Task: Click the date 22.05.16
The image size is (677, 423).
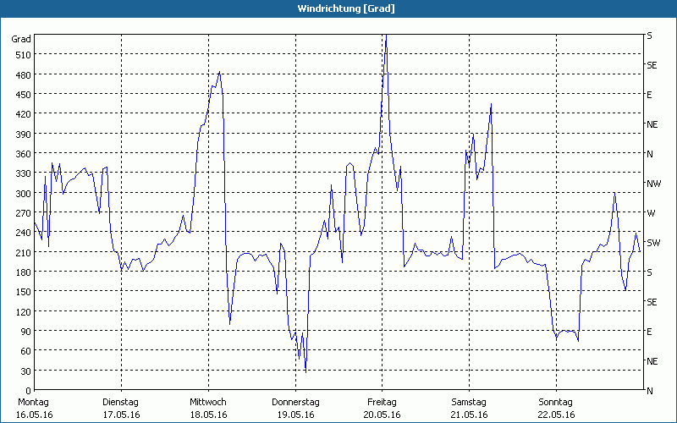Action: (x=556, y=415)
